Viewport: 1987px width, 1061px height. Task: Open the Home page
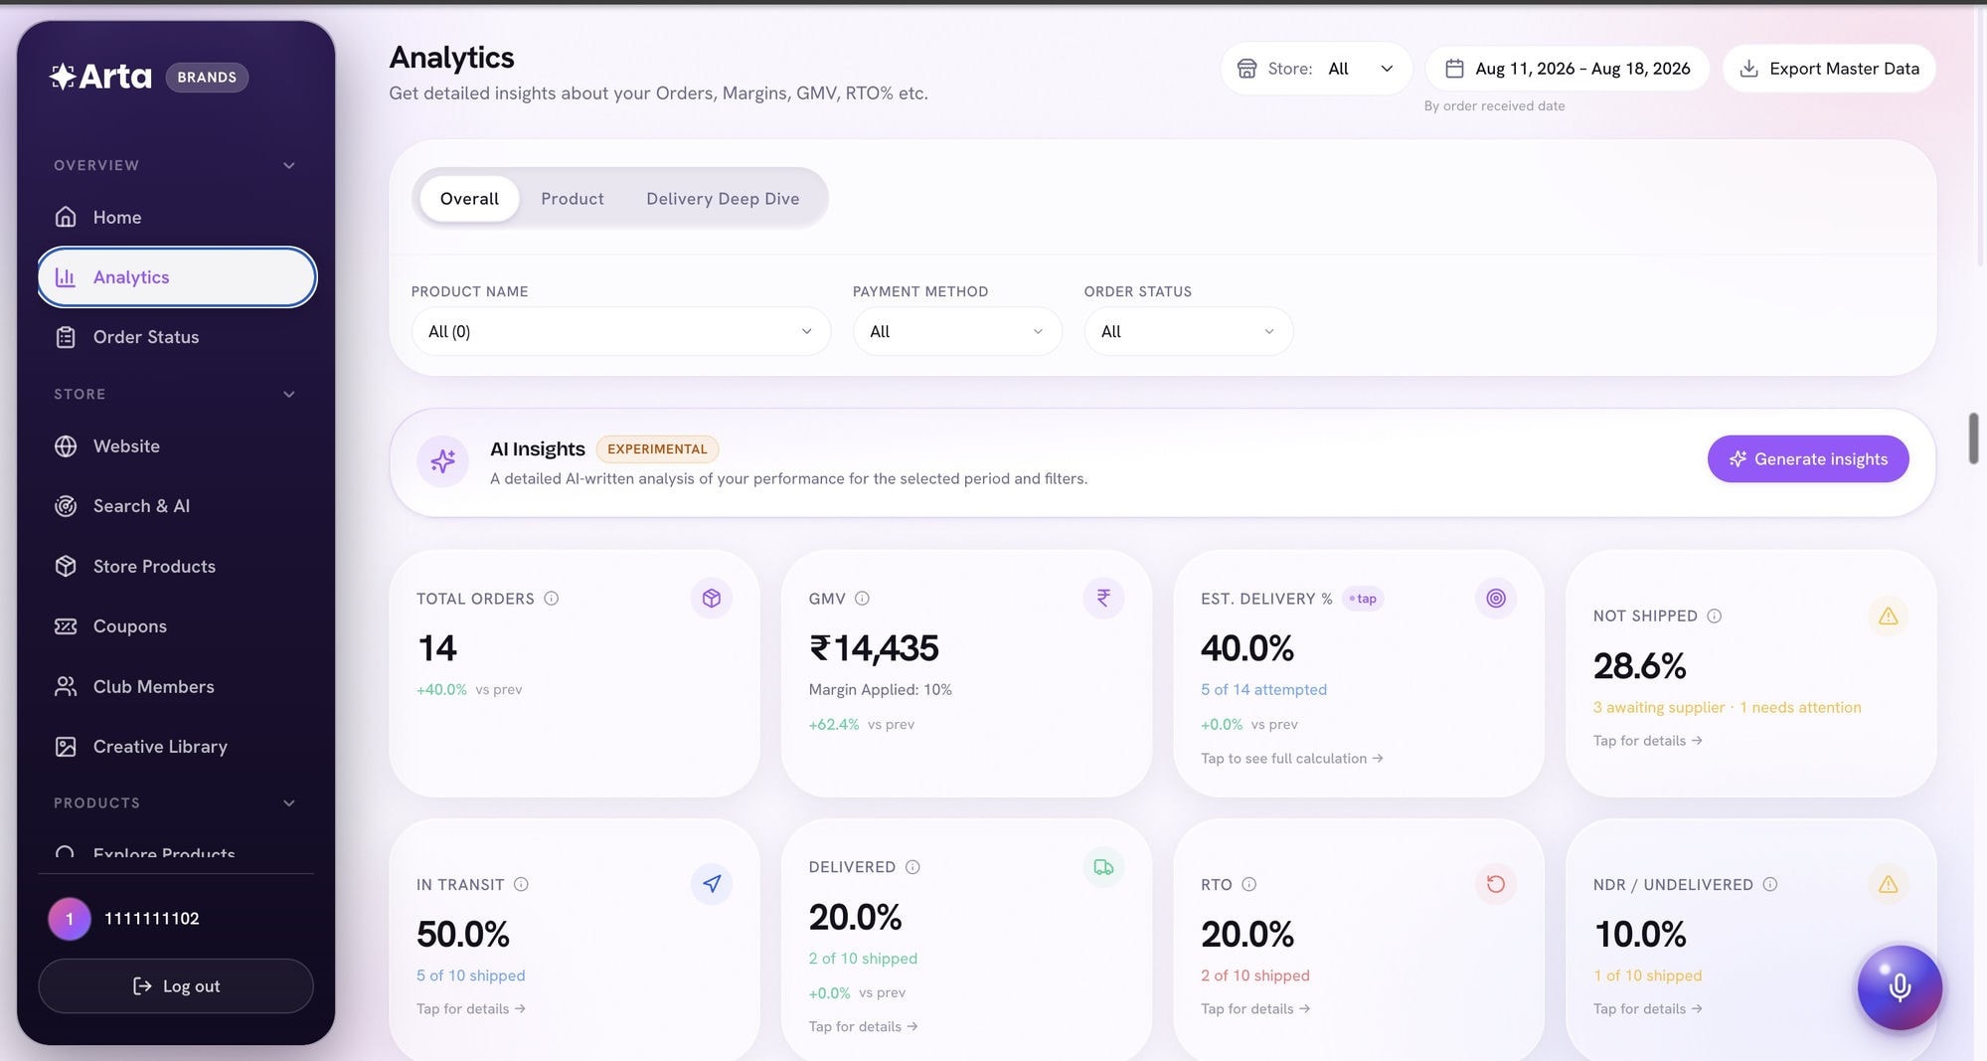[176, 217]
